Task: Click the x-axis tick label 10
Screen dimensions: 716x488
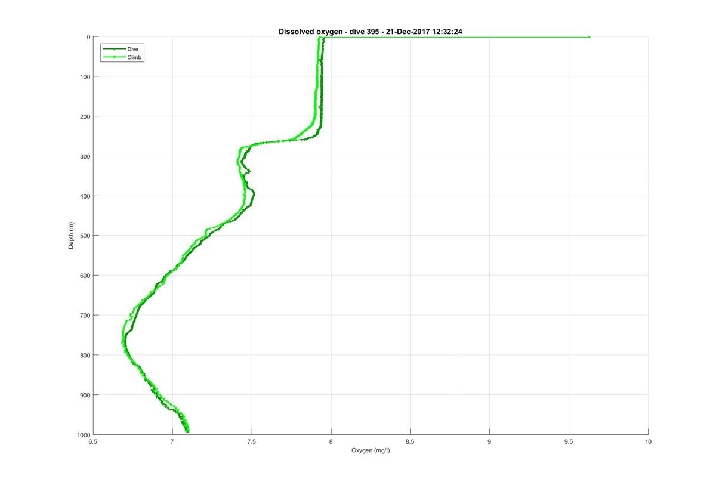Action: [648, 441]
